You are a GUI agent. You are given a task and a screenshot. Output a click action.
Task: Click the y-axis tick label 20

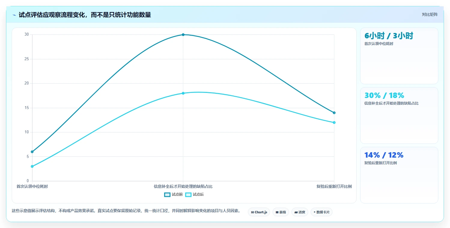click(x=27, y=83)
